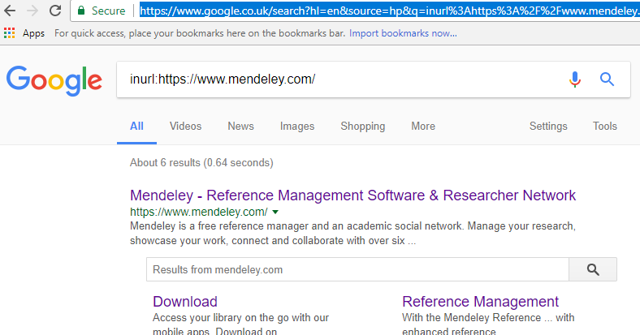Switch to the Videos tab
Image resolution: width=640 pixels, height=335 pixels.
pos(185,126)
